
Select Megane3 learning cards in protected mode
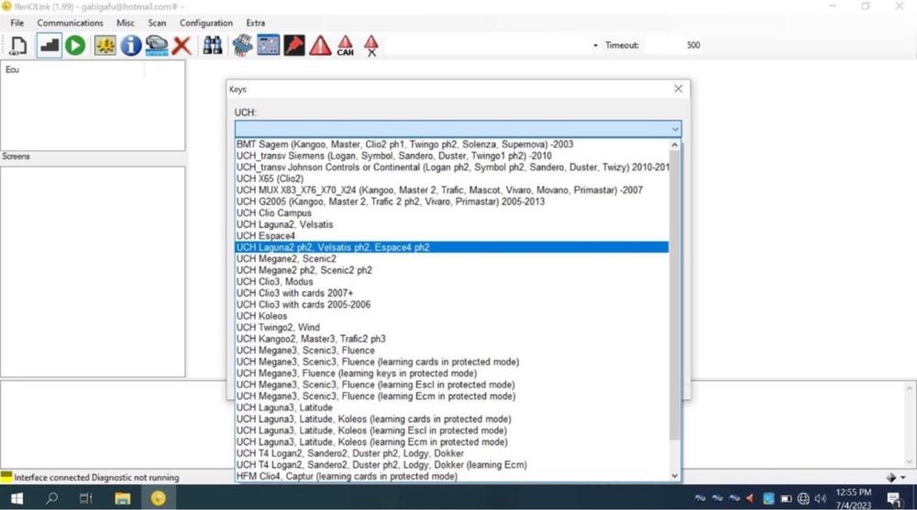click(x=451, y=362)
